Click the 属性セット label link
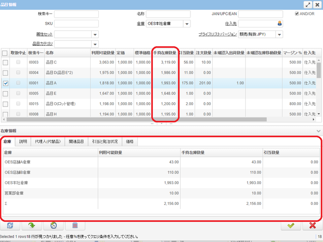323x242 pixels. click(44, 34)
